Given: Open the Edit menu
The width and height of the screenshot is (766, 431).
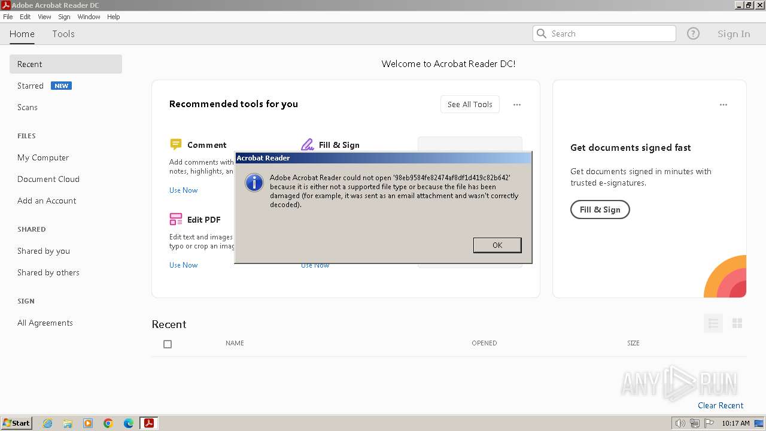Looking at the screenshot, I should click(25, 17).
